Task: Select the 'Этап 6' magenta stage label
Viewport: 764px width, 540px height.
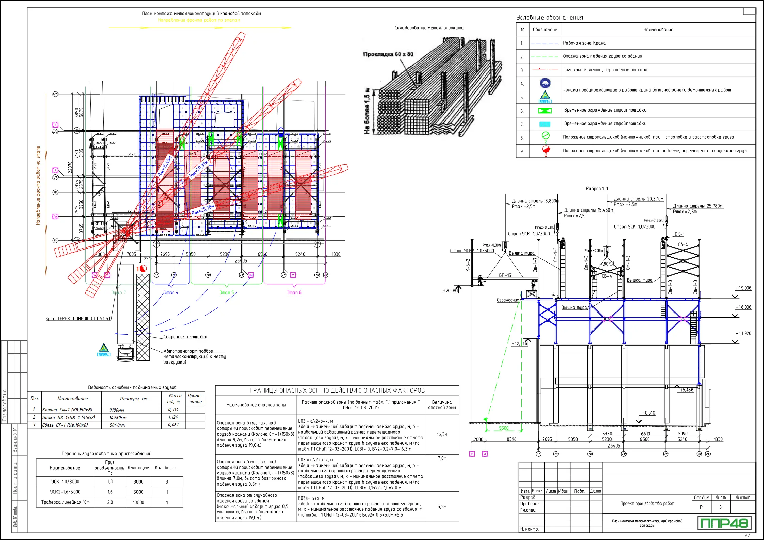Action: [x=294, y=292]
